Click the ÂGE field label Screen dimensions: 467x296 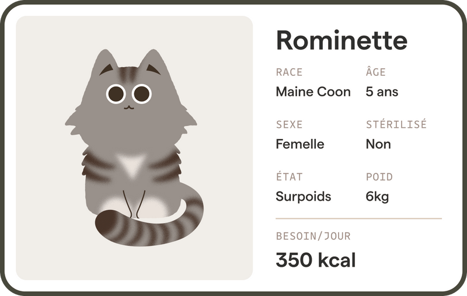pyautogui.click(x=376, y=72)
